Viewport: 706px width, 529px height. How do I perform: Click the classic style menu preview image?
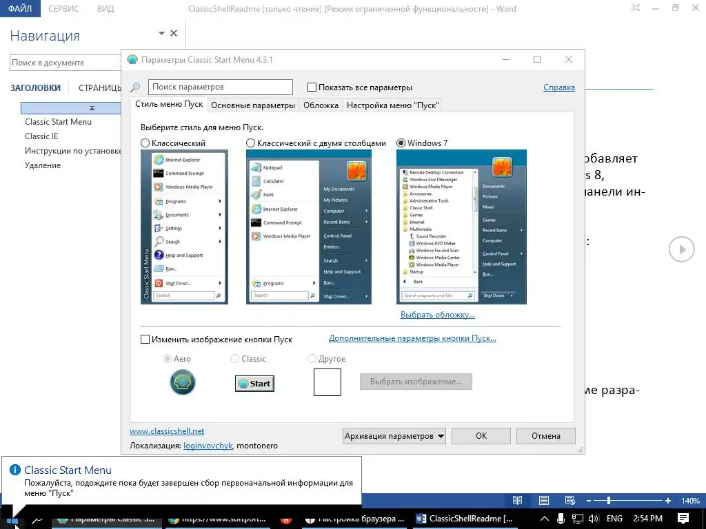tap(184, 227)
